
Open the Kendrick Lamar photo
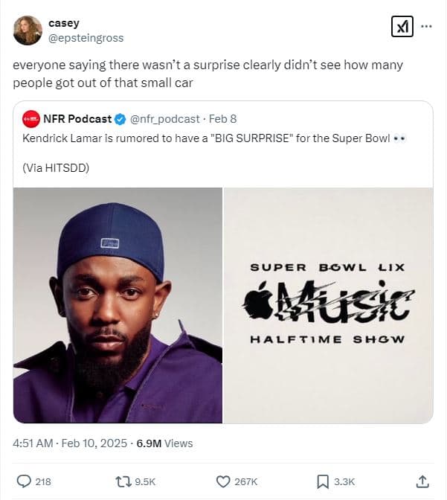pos(118,305)
